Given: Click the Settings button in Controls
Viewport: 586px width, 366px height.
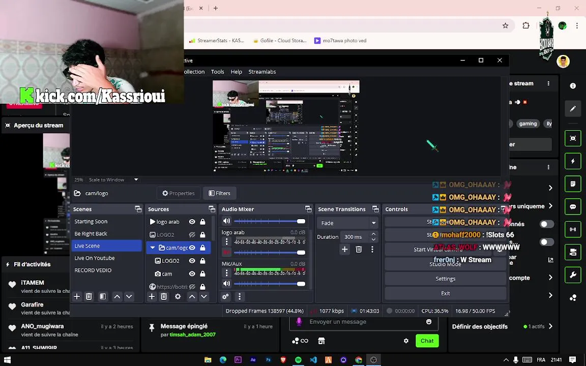Looking at the screenshot, I should click(x=446, y=279).
